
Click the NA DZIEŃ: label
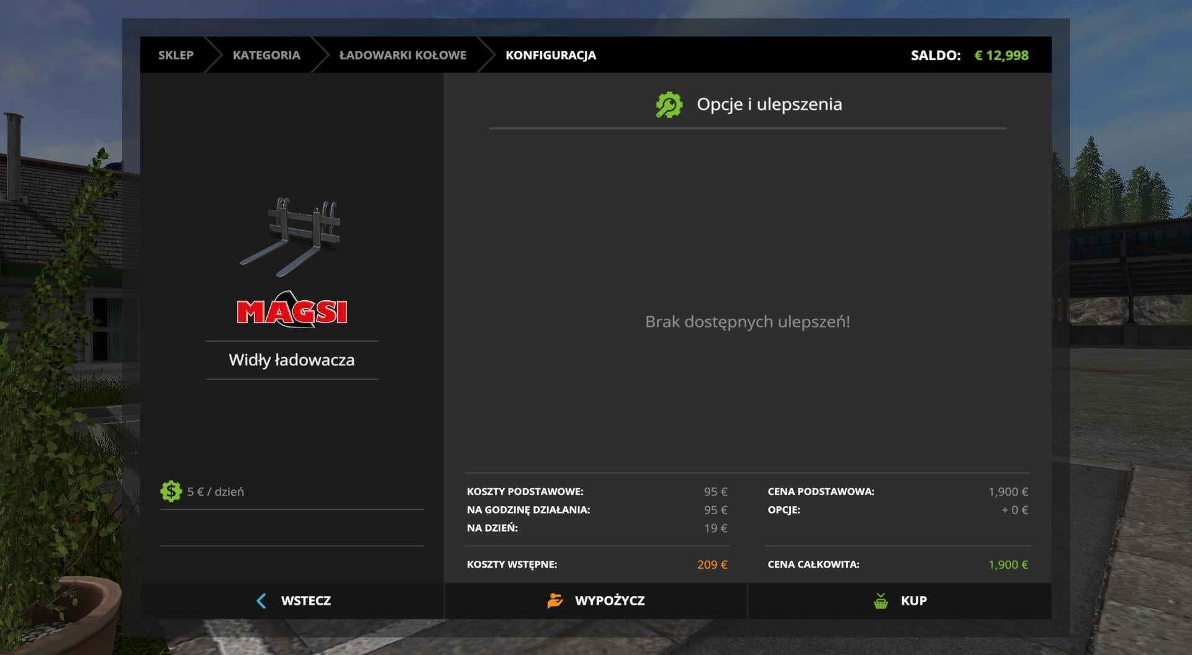coord(492,528)
